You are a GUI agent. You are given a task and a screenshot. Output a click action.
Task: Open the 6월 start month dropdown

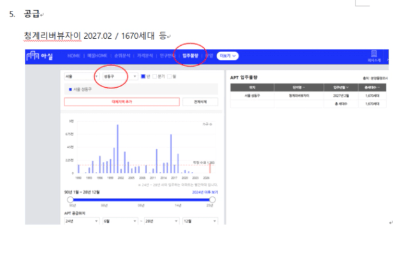120,221
